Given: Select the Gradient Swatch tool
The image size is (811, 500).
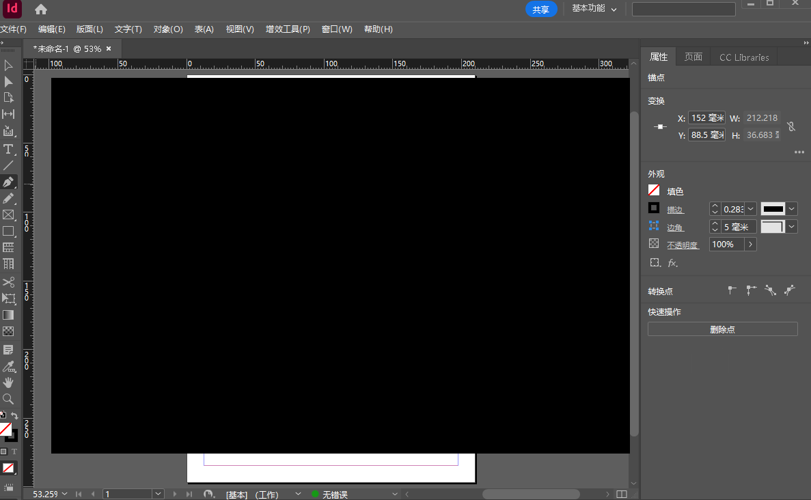Looking at the screenshot, I should 8,315.
